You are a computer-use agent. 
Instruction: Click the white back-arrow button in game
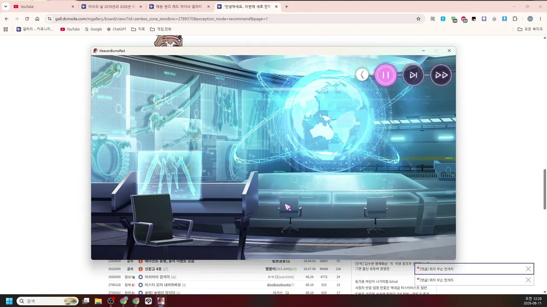click(362, 75)
